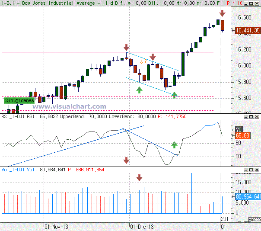This screenshot has width=261, height=231.
Task: Minimize the RSI indicator panel
Action: (x=246, y=117)
